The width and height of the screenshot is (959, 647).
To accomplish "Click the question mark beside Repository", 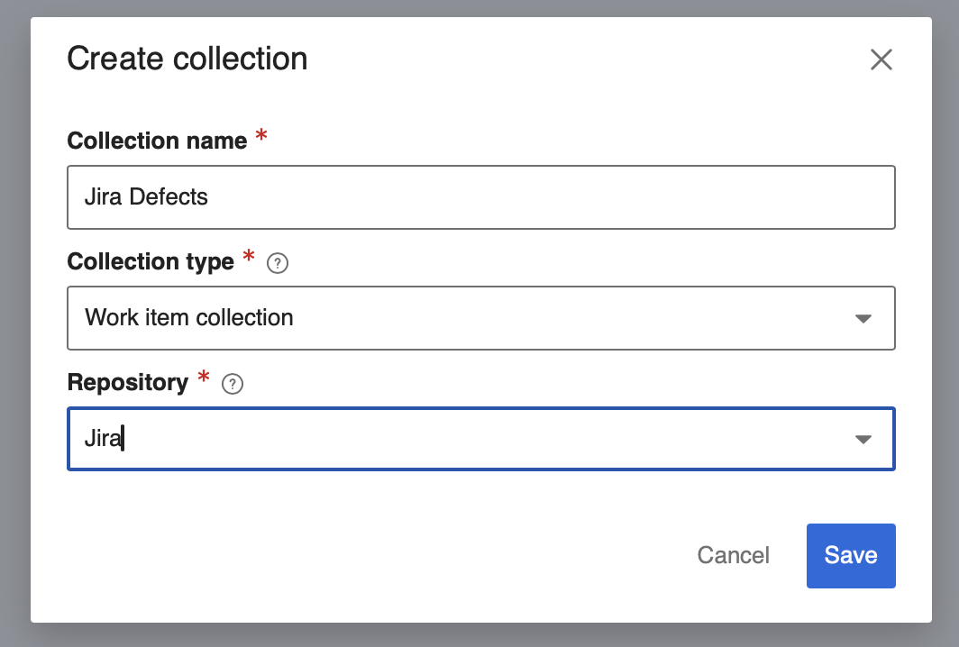I will pos(233,384).
